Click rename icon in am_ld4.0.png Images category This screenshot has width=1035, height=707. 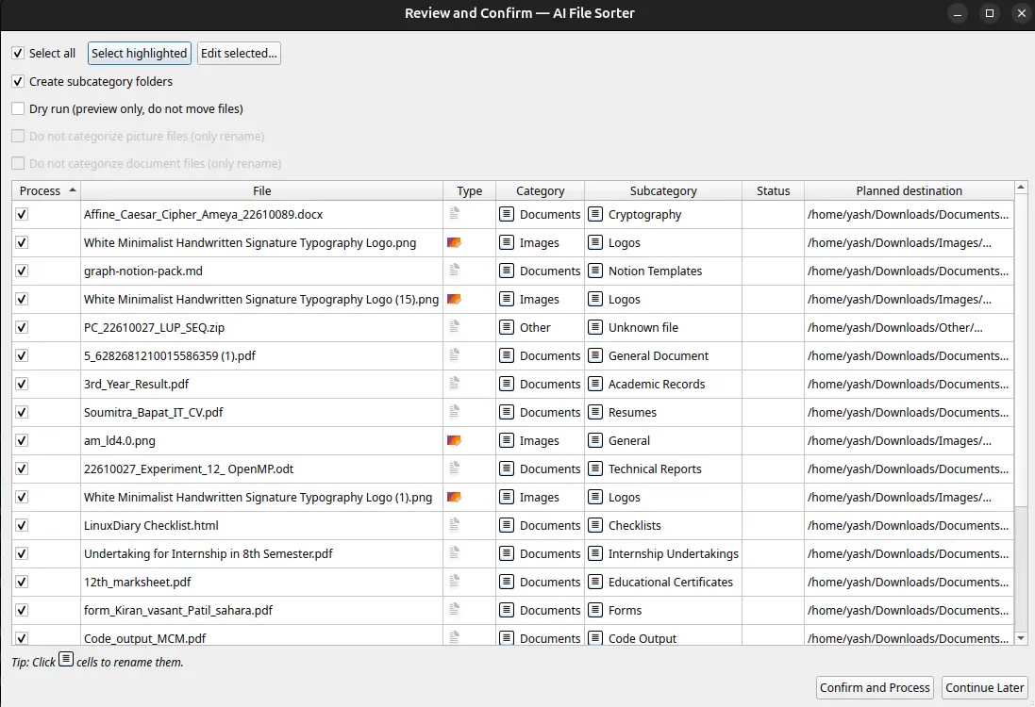507,440
